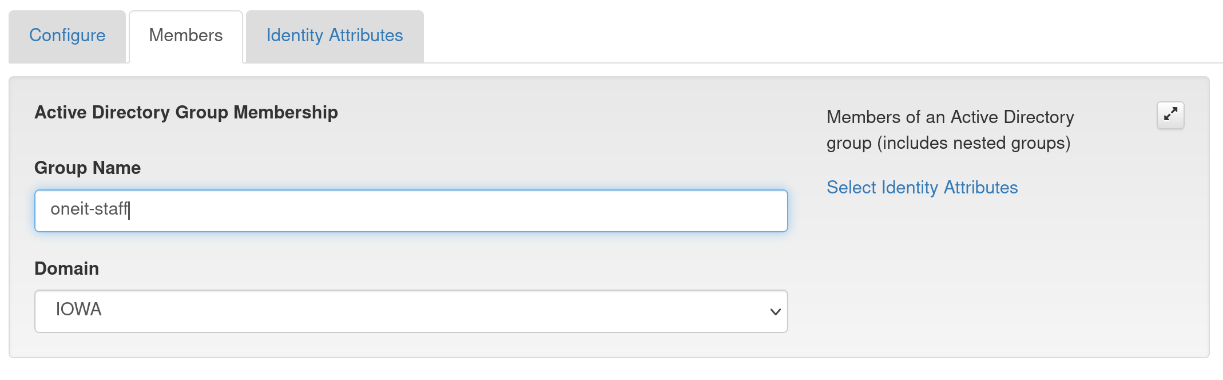Viewport: 1223px width, 380px height.
Task: Click the word Configure in the first tab
Action: pos(67,35)
